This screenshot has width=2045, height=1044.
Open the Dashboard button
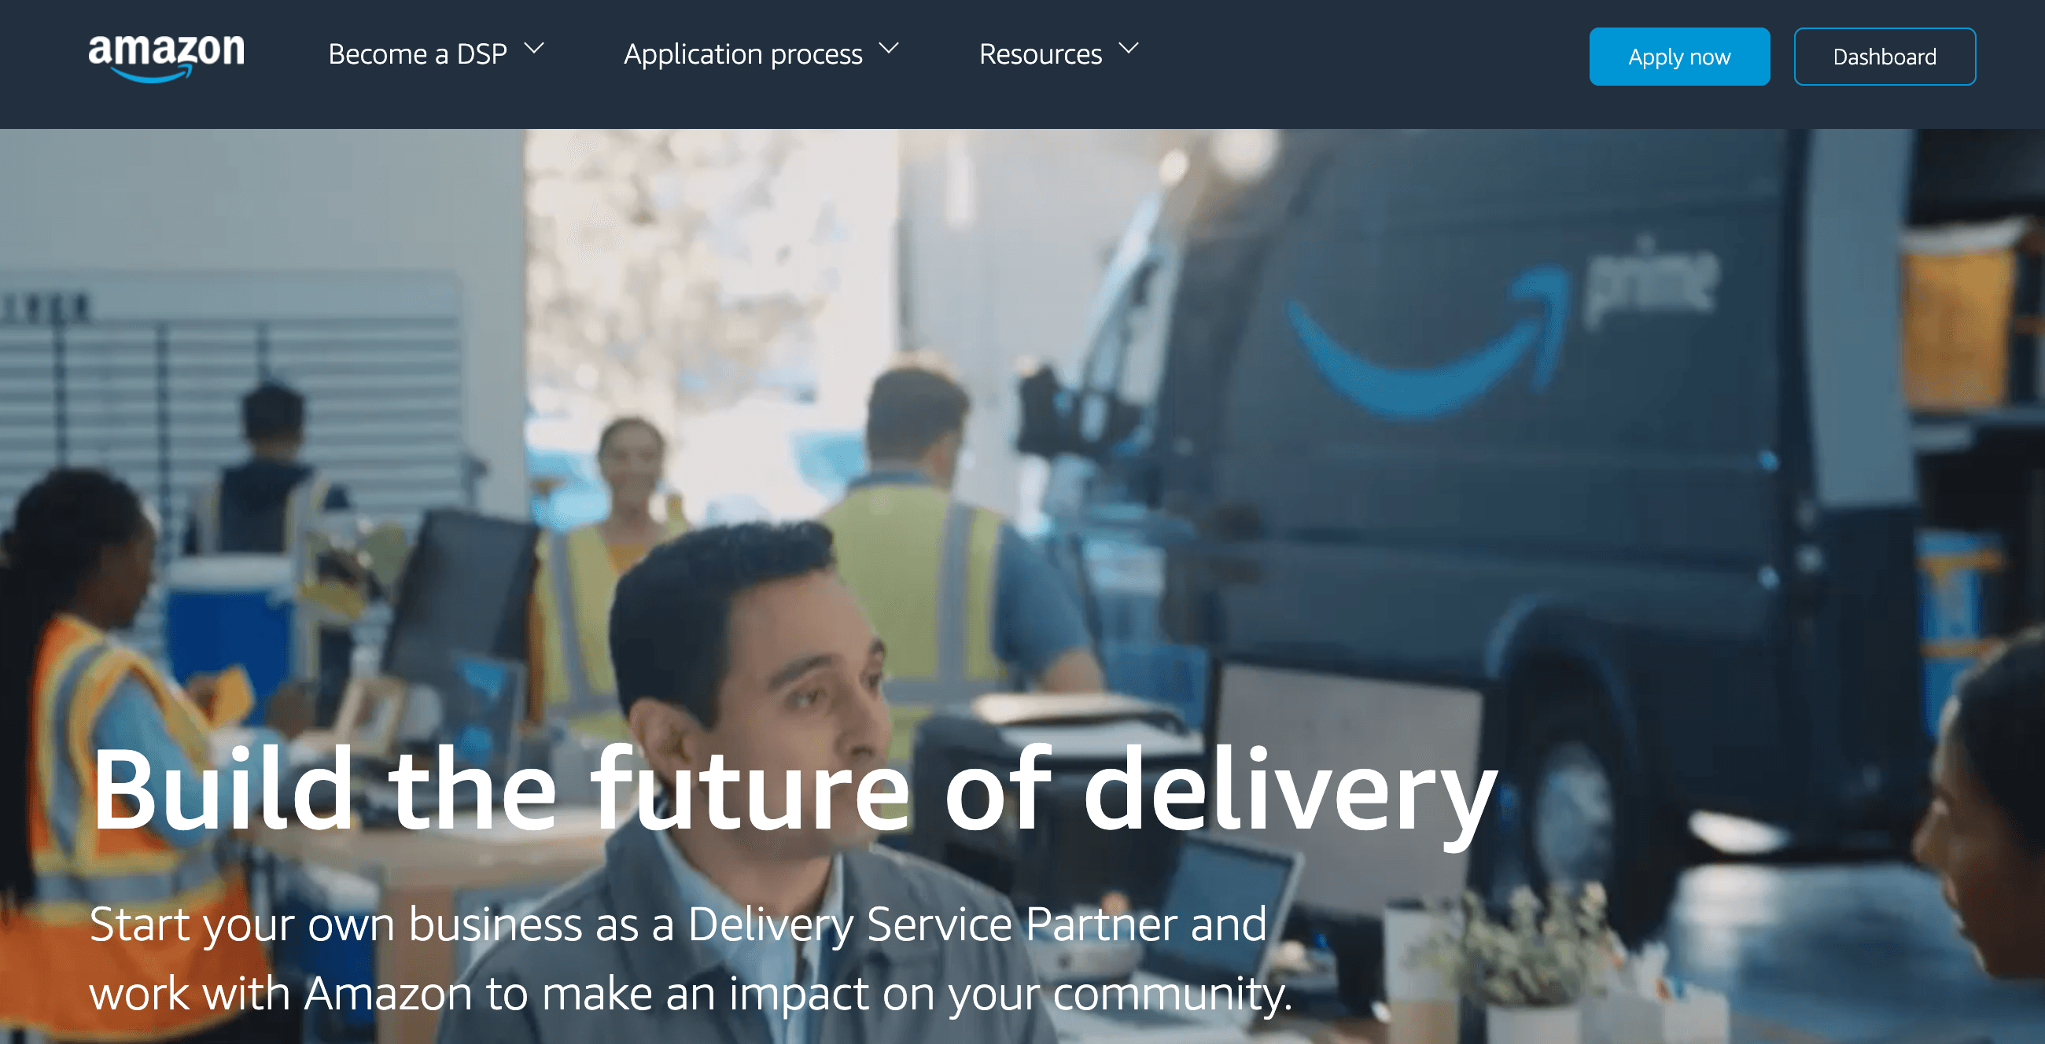click(1885, 57)
